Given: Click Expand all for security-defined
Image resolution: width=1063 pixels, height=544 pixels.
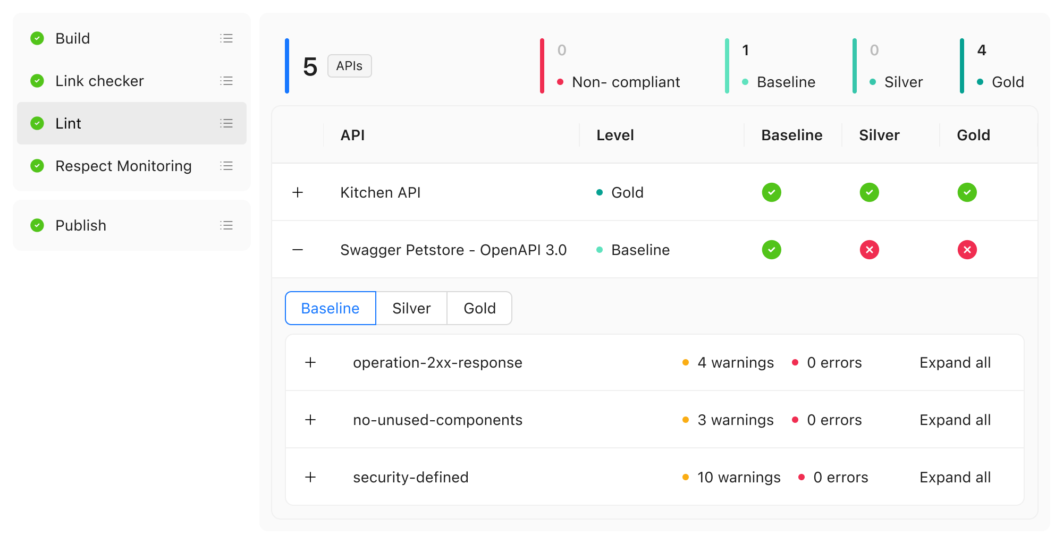Looking at the screenshot, I should (955, 477).
